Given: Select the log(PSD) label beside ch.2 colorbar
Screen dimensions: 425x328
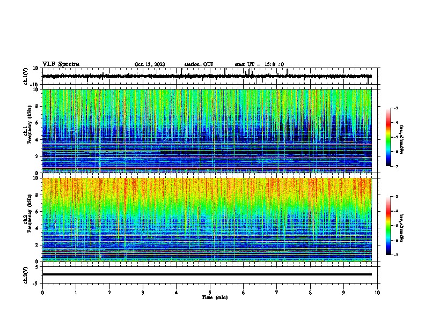Looking at the screenshot, I should click(x=402, y=228).
